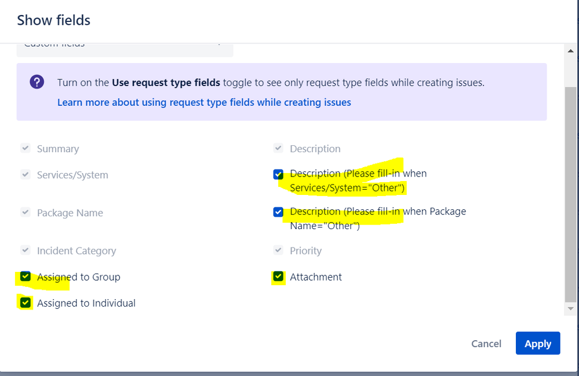
Task: Toggle the Package Name checkbox
Action: click(26, 212)
